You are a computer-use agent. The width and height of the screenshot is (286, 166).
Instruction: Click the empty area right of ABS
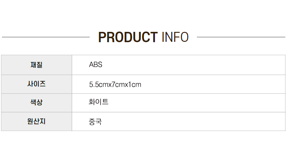(193, 65)
